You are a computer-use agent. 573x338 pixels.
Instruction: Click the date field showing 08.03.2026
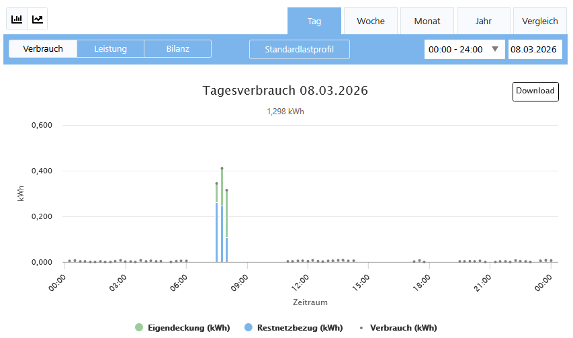[x=535, y=49]
